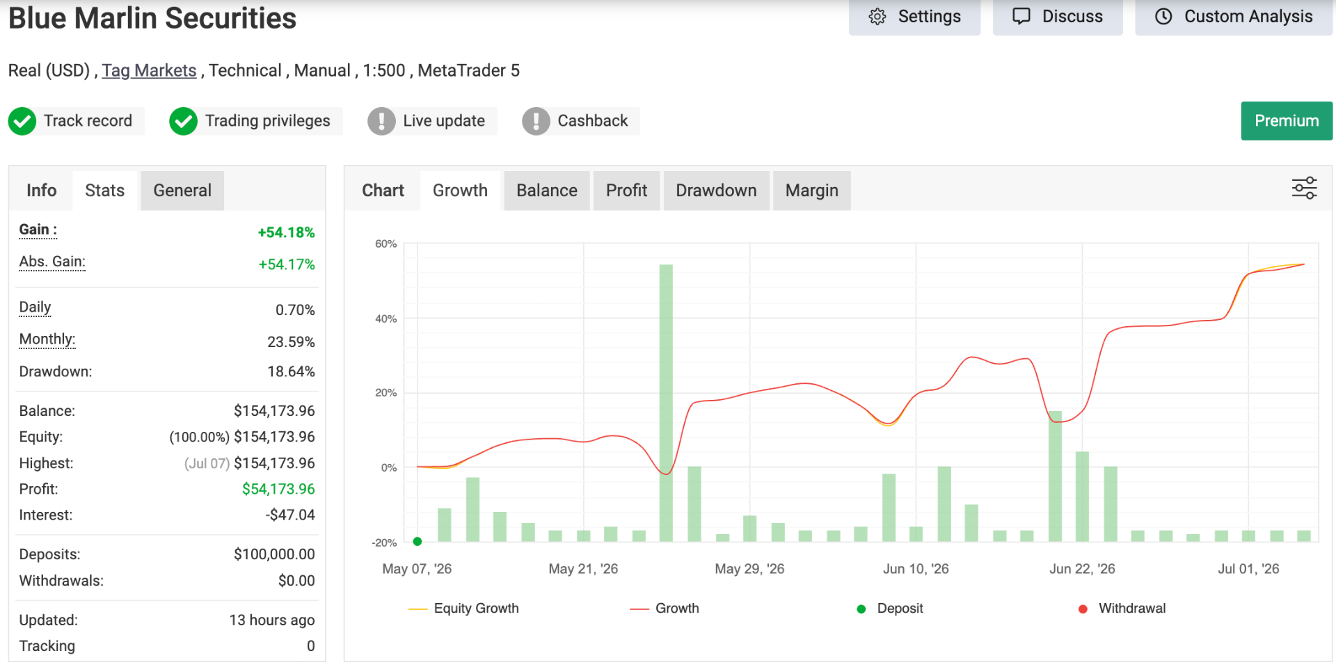
Task: Select the Profit chart tab
Action: 626,191
